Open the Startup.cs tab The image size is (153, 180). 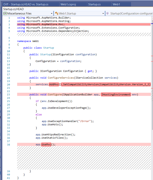tap(94, 4)
